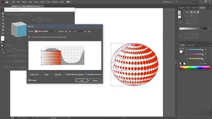Click the info icon in Map Art dialog

(29, 37)
